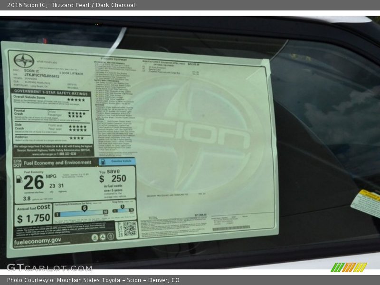Click the barcode at sticker bottom right
The height and width of the screenshot is (285, 380).
pyautogui.click(x=231, y=228)
